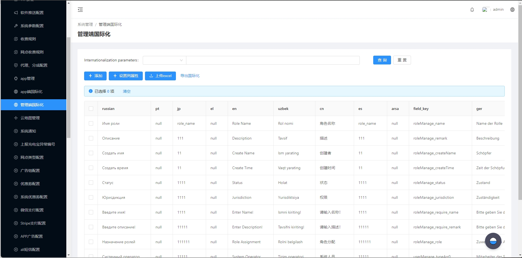Click the info icon in selection alert

[x=91, y=91]
